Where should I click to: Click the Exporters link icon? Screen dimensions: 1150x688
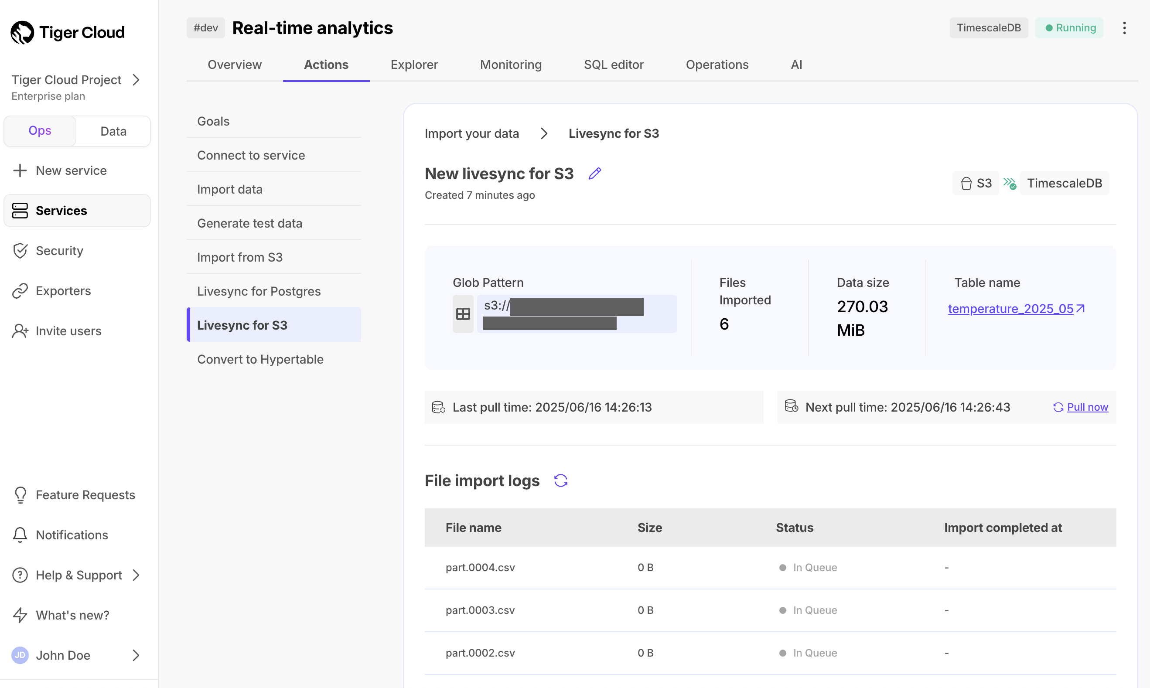20,291
